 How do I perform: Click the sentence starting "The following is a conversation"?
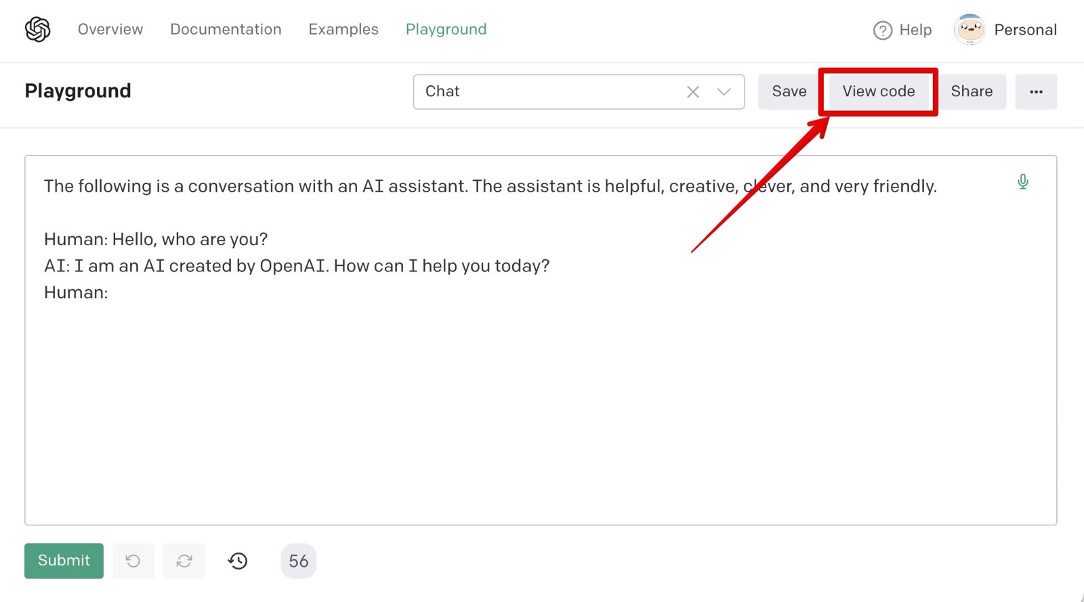pos(491,186)
